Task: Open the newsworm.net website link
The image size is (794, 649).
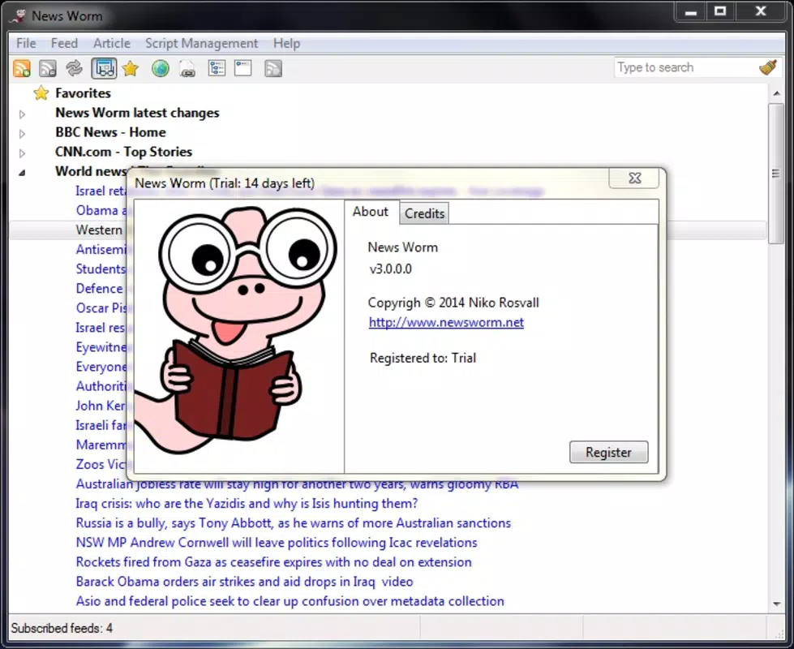Action: pos(446,322)
